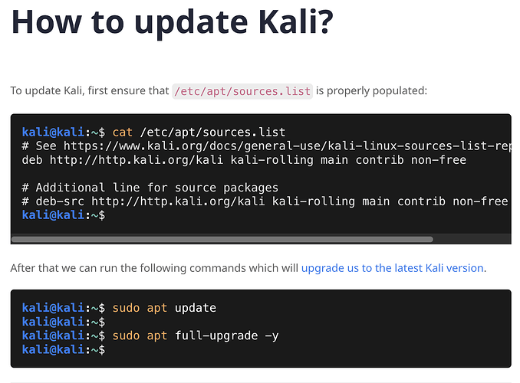
Task: Click the horizontal scrollbar thumb under the sources.list code
Action: point(222,239)
